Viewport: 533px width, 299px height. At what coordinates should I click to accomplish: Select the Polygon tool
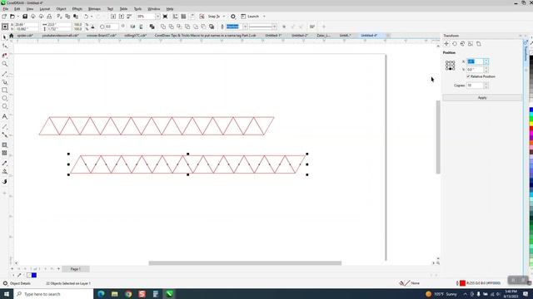point(4,106)
